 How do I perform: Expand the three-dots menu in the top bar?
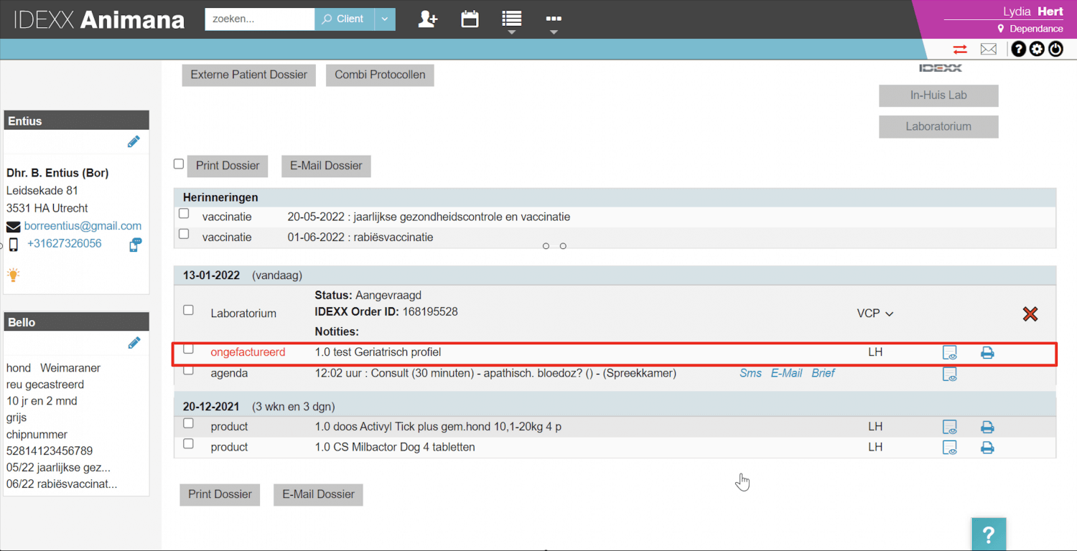[553, 19]
